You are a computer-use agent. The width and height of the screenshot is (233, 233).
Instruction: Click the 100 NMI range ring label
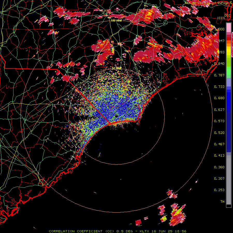click(x=116, y=20)
